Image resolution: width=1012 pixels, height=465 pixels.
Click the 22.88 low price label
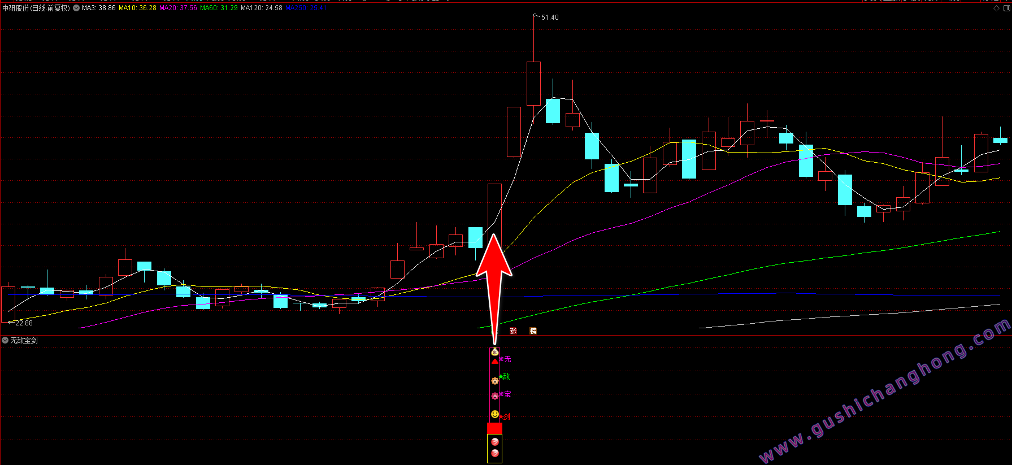[24, 323]
